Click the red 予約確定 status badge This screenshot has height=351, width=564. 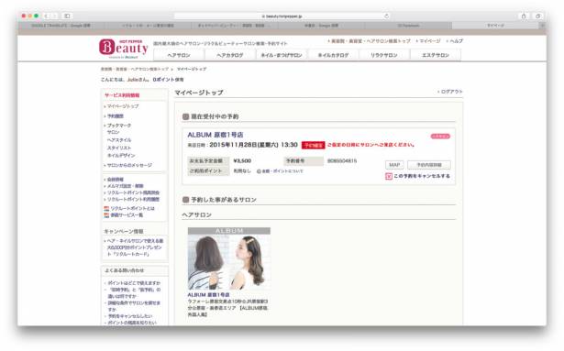coord(313,145)
